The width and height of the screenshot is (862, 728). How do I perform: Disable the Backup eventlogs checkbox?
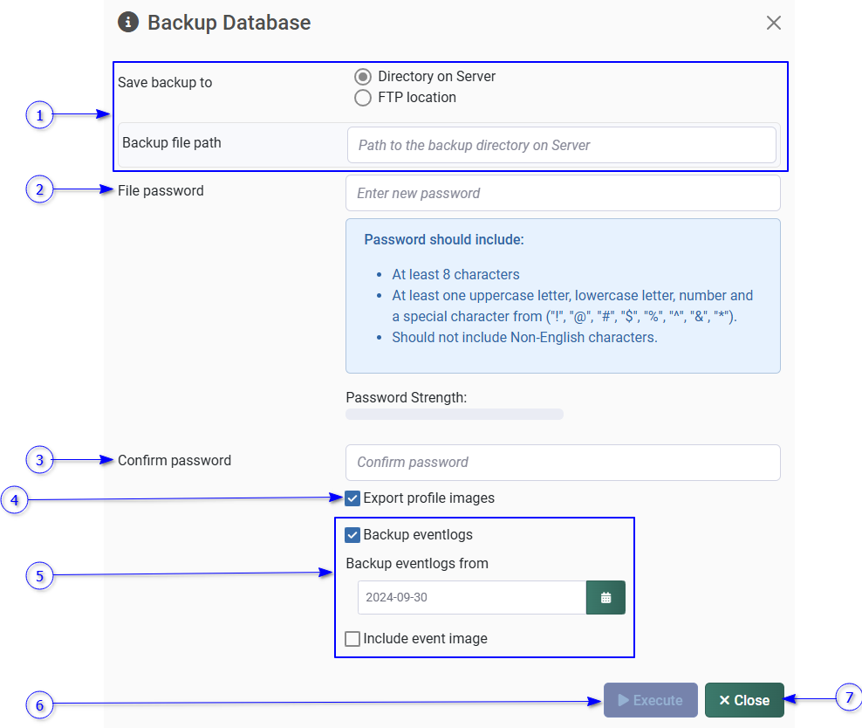point(352,535)
